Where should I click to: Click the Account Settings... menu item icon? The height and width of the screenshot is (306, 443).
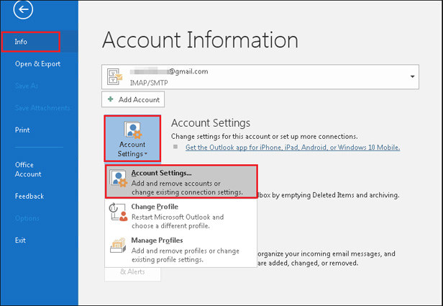coord(119,179)
